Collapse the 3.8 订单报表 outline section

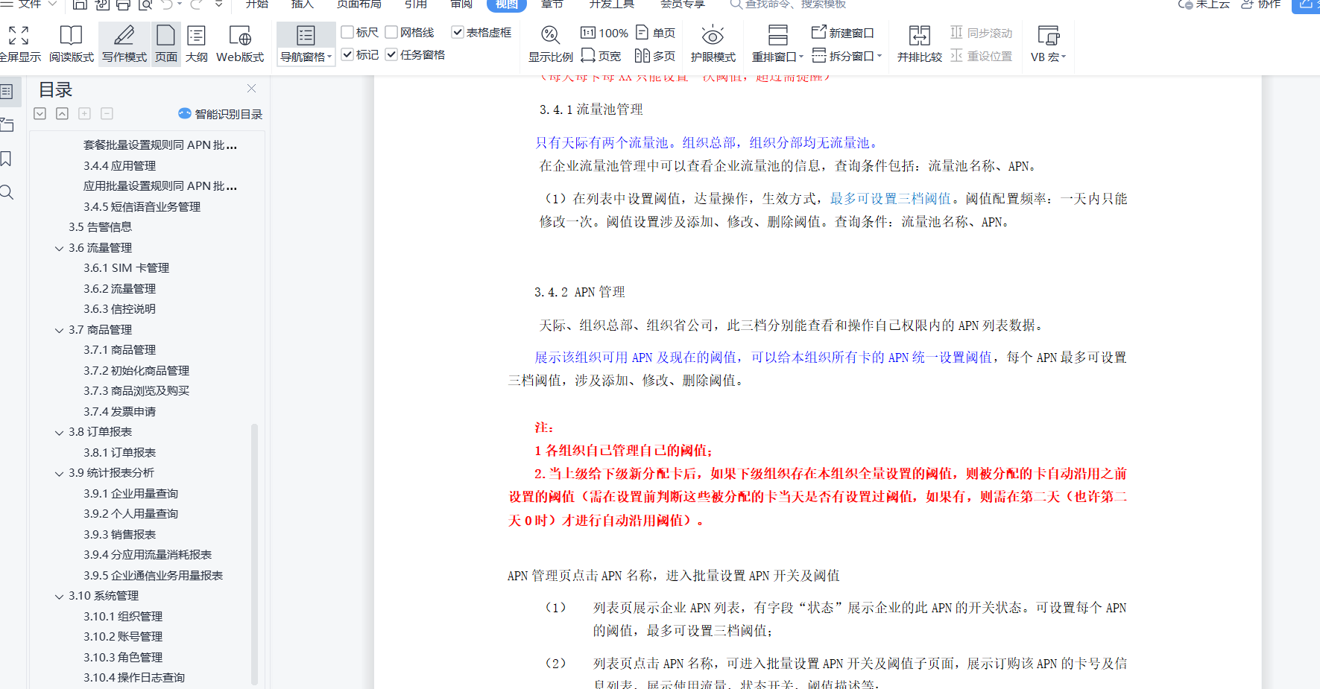60,432
